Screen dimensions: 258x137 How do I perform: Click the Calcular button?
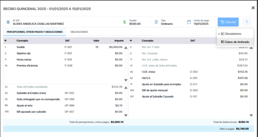pos(228,22)
